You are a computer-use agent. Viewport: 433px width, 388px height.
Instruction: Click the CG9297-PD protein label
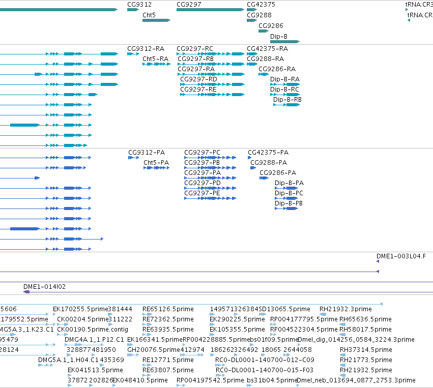(x=203, y=183)
